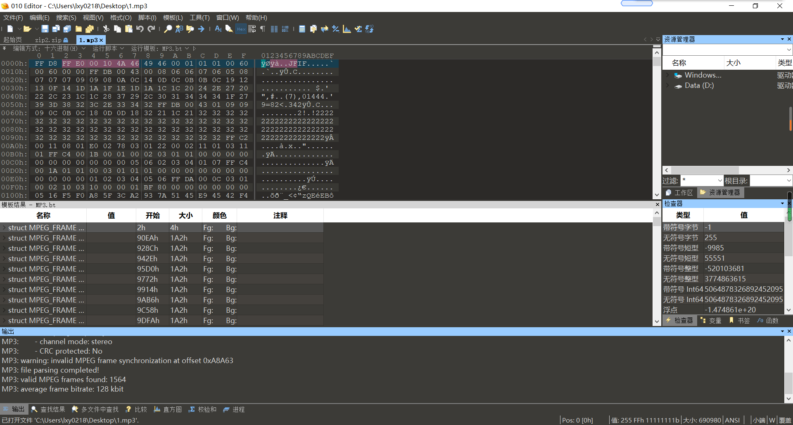Click the Save file toolbar icon

coord(45,29)
